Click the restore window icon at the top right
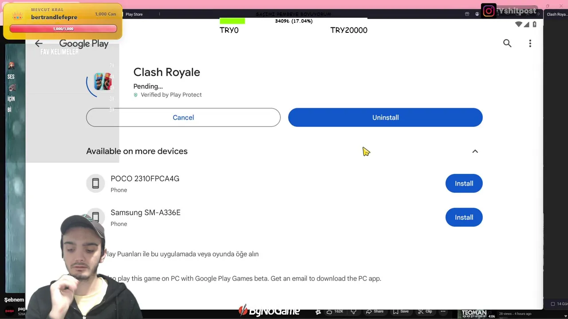Image resolution: width=568 pixels, height=319 pixels. click(548, 6)
